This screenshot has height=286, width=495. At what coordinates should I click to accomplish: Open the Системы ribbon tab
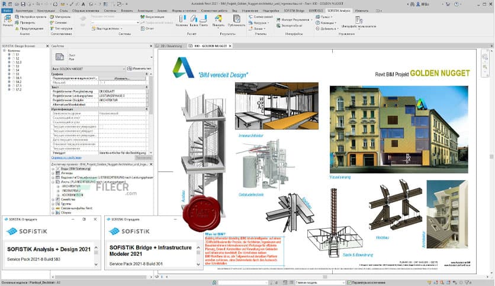[110, 11]
